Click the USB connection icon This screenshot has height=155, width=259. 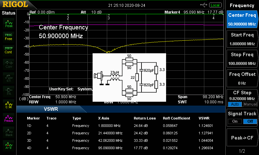coord(204,5)
